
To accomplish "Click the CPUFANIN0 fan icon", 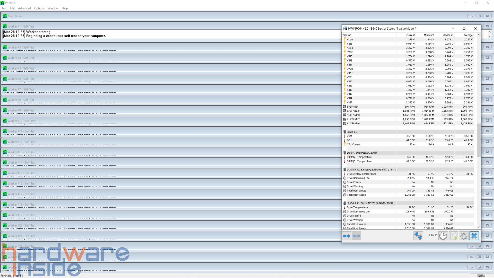I will pyautogui.click(x=345, y=111).
